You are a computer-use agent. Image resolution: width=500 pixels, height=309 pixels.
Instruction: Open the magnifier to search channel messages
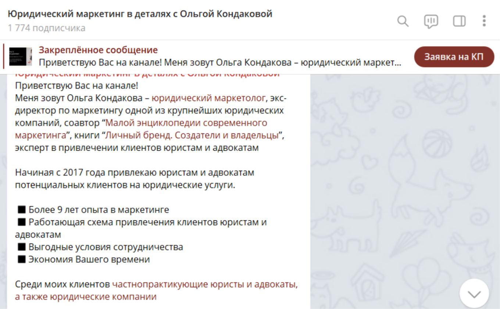403,21
